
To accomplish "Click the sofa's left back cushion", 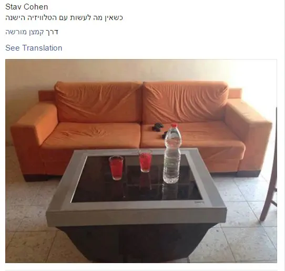I will pyautogui.click(x=98, y=102).
